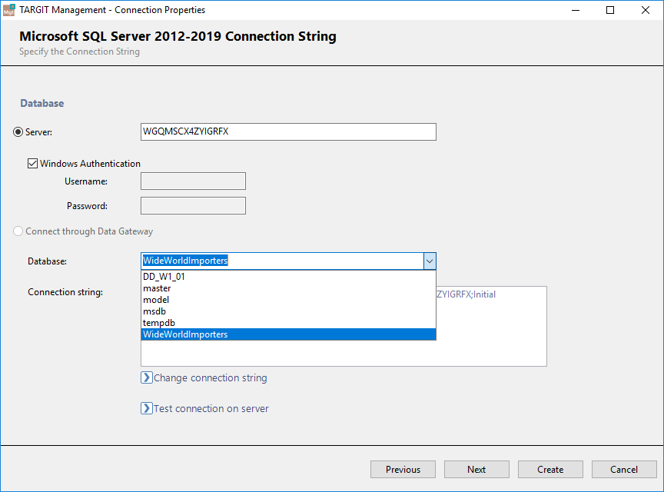Select Connect through Data Gateway option

18,231
